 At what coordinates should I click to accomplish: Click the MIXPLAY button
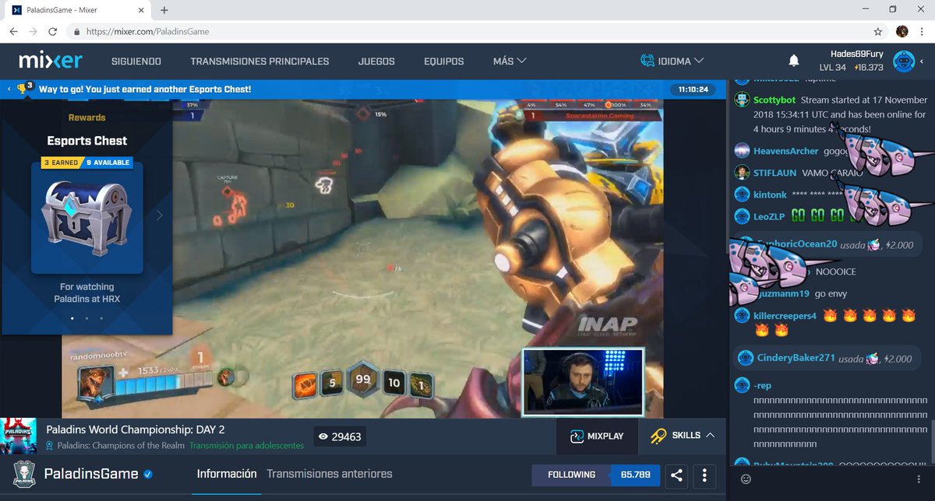(598, 436)
